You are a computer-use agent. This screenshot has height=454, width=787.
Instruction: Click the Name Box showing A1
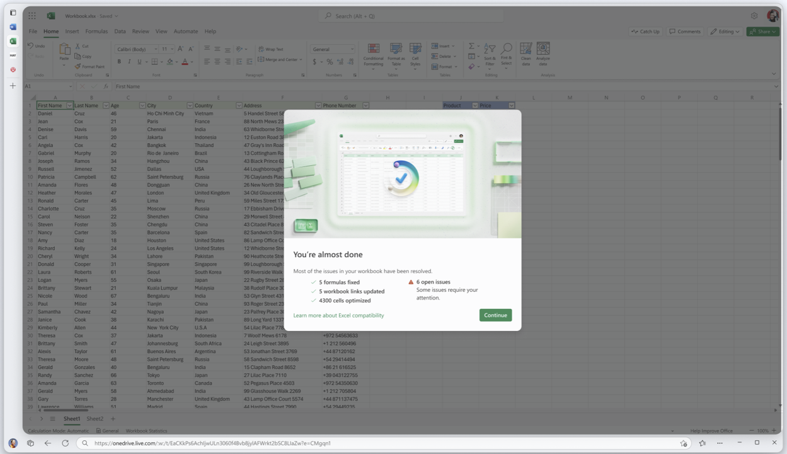pos(48,86)
